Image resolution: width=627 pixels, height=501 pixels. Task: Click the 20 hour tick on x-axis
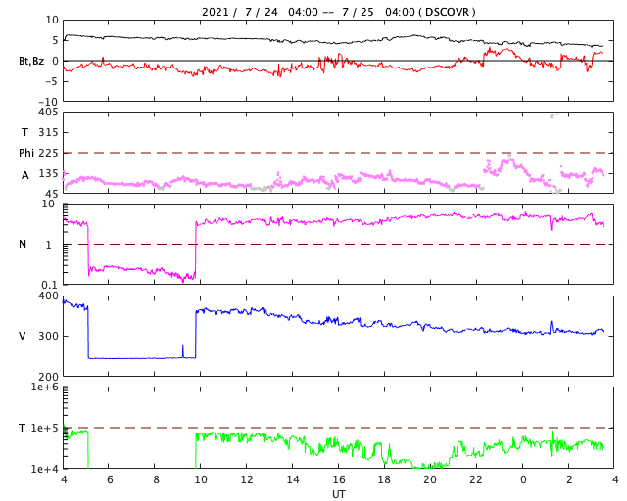[431, 480]
